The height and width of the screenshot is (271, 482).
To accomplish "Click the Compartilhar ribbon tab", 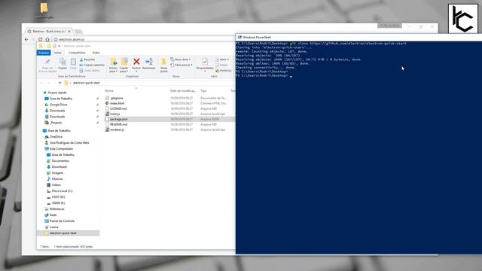I will coord(77,53).
